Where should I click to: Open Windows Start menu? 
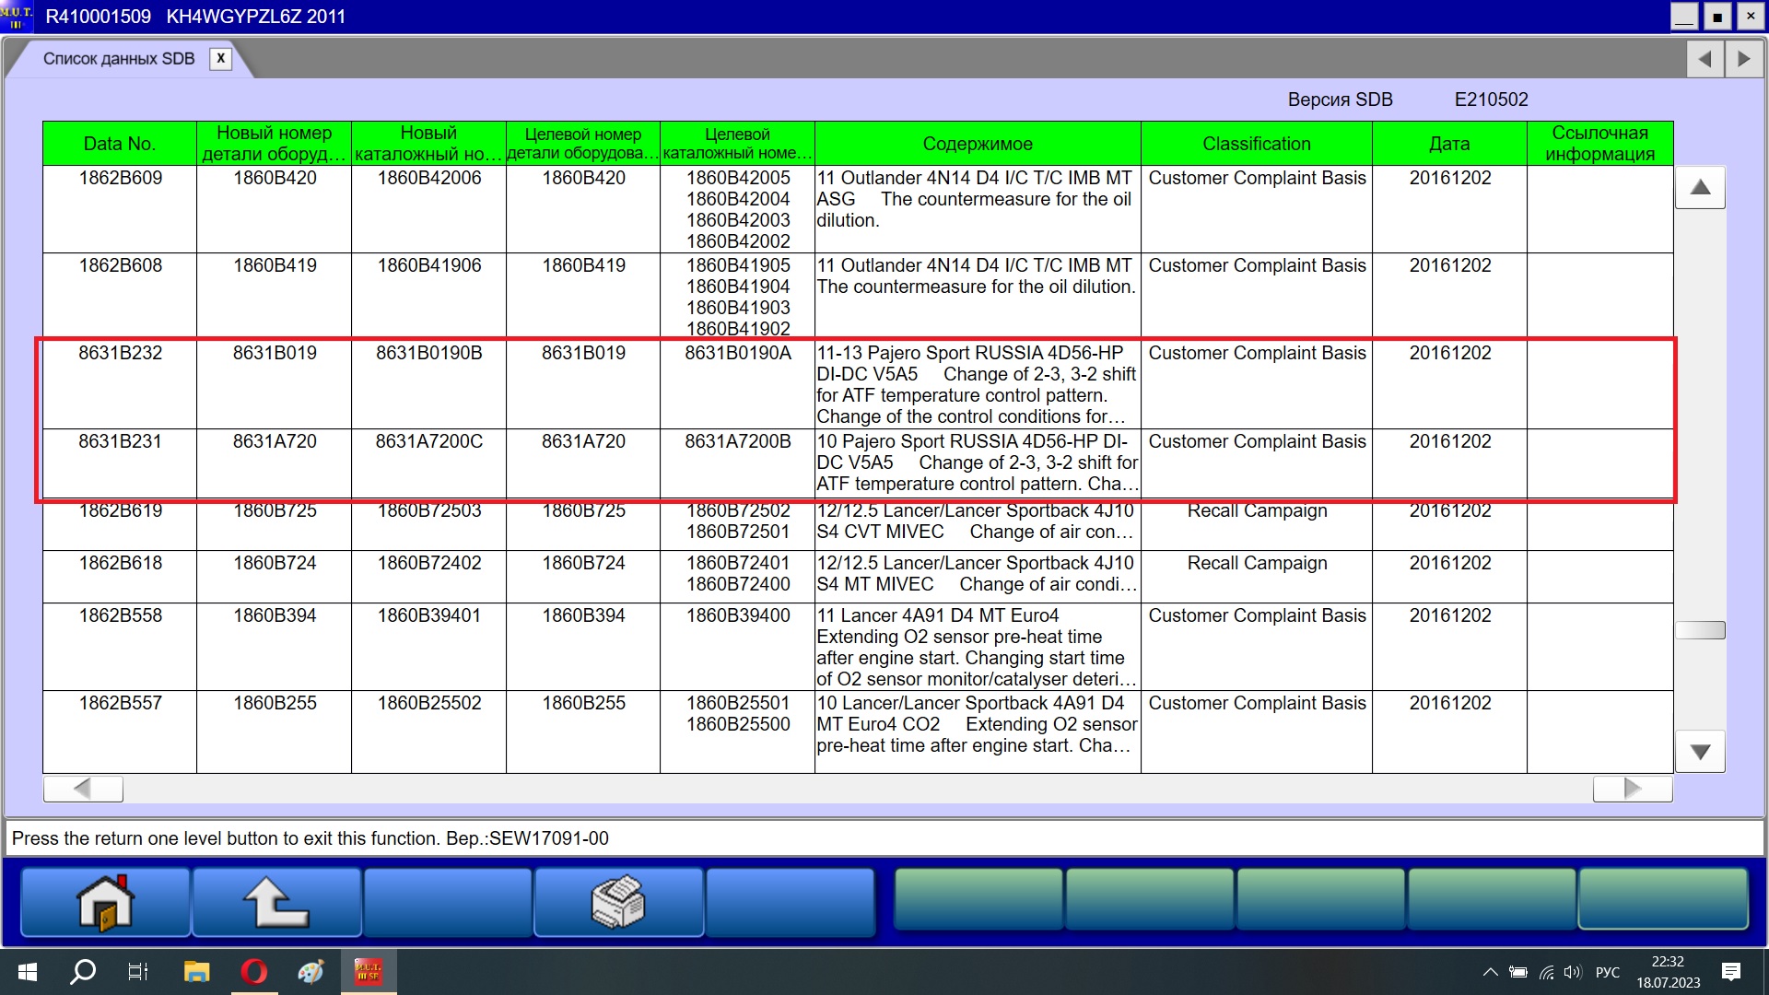pos(28,971)
